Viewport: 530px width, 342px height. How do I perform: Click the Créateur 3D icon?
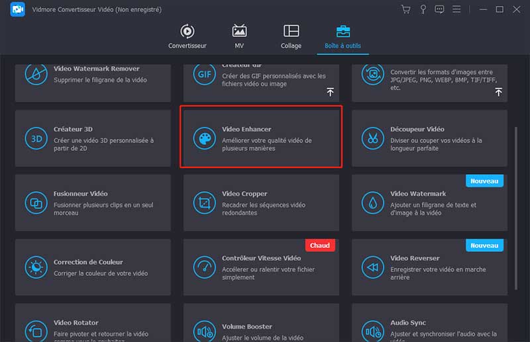pyautogui.click(x=36, y=138)
